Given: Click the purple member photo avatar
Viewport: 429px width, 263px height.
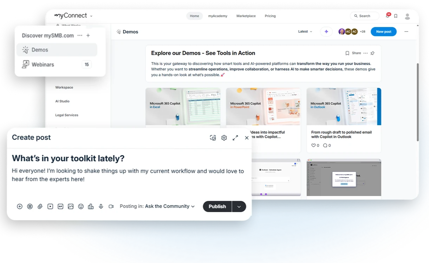Looking at the screenshot, I should (342, 32).
